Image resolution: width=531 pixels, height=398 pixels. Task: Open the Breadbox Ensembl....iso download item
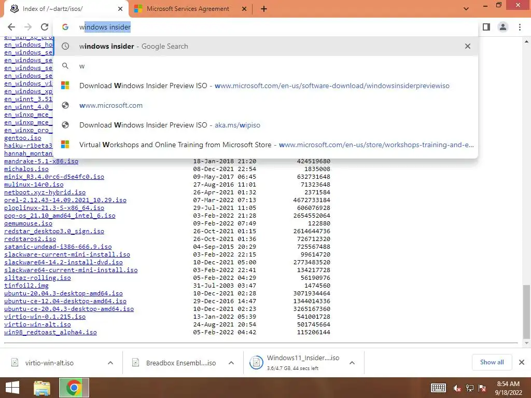181,363
